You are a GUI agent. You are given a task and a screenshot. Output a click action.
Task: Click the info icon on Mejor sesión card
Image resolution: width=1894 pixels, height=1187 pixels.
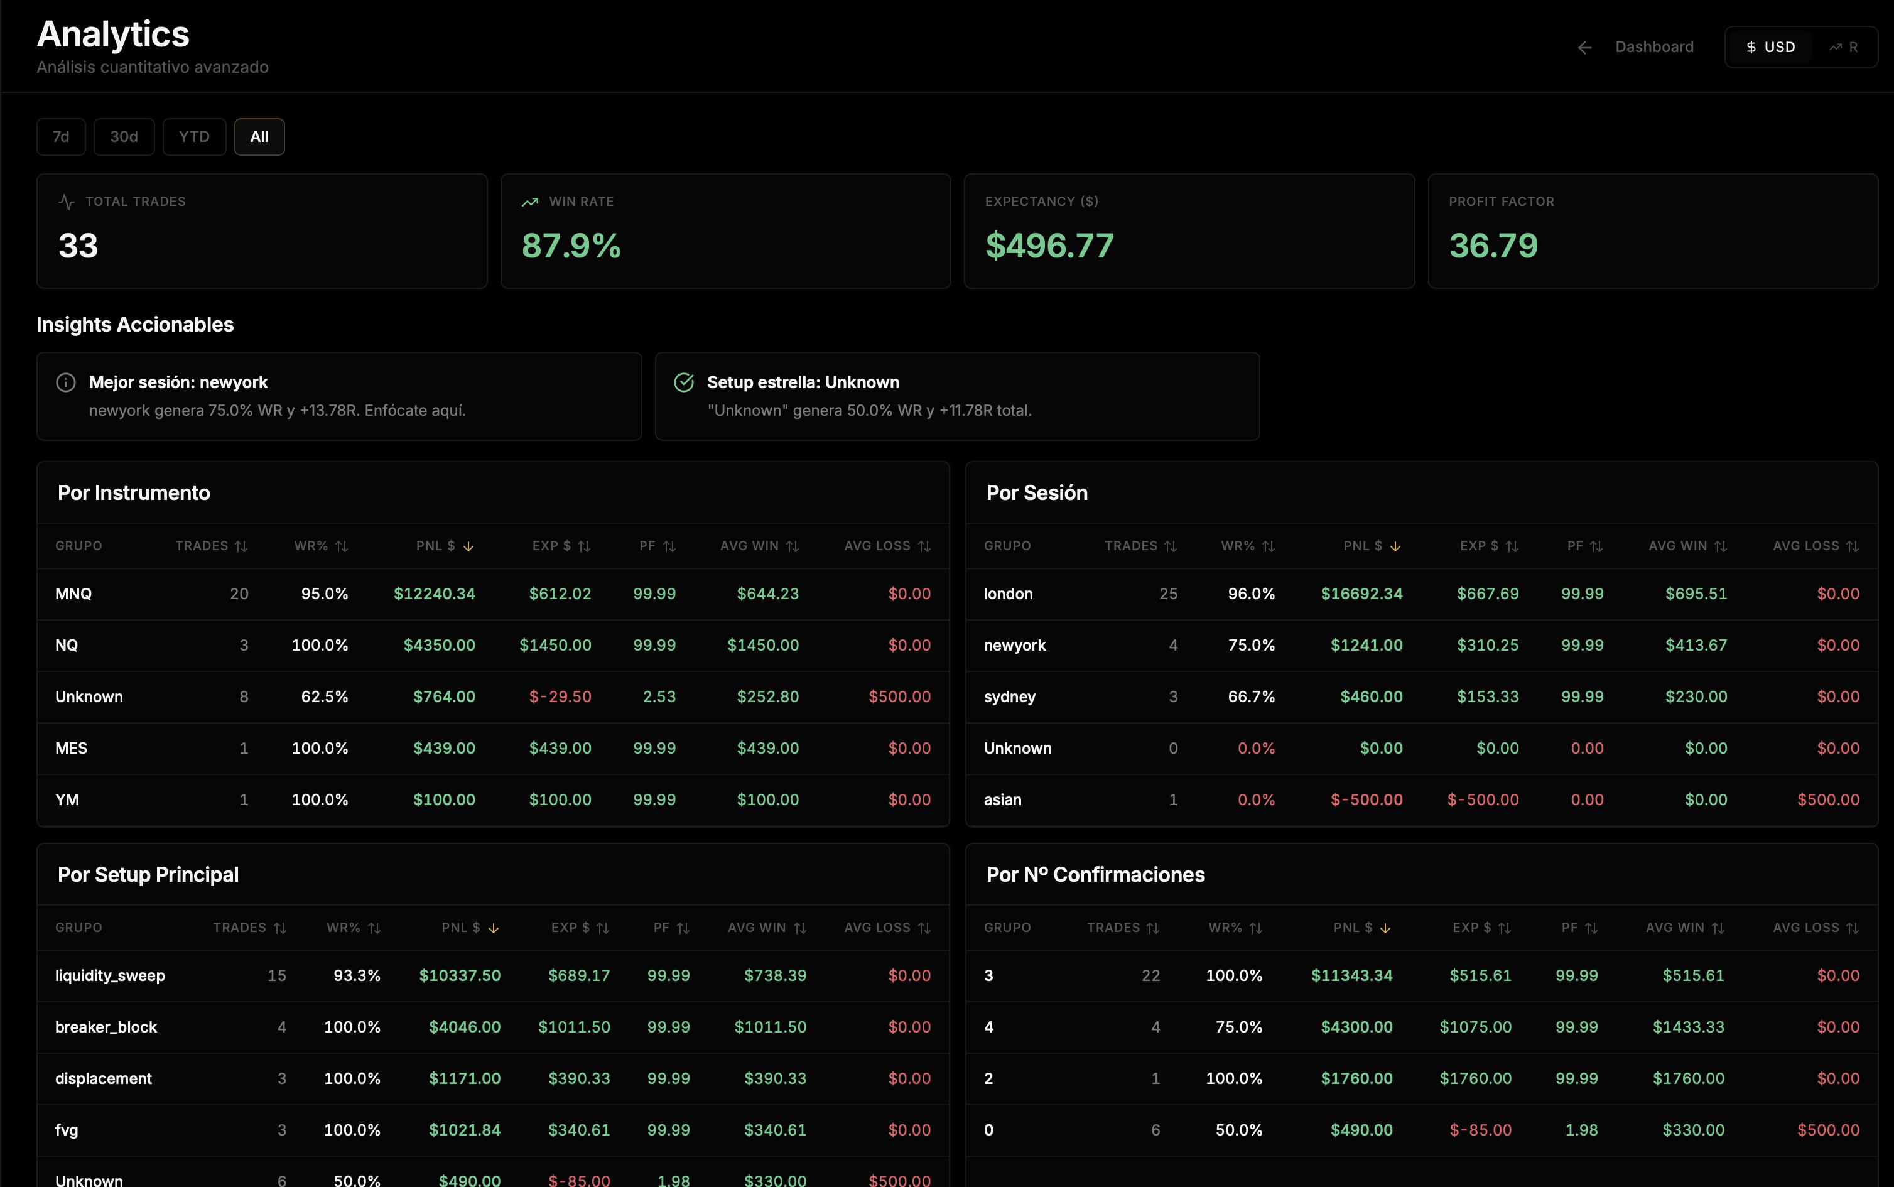pos(66,382)
